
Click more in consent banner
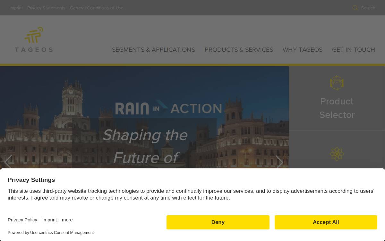tap(67, 220)
